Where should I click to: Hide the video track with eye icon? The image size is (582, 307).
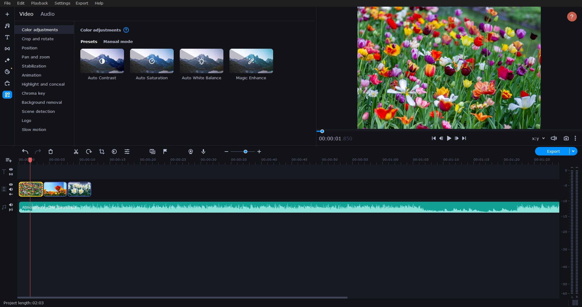pyautogui.click(x=11, y=184)
